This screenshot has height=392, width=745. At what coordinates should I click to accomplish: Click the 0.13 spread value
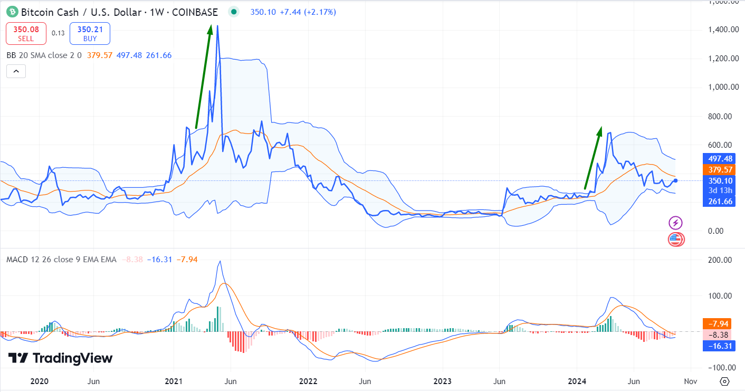[58, 33]
